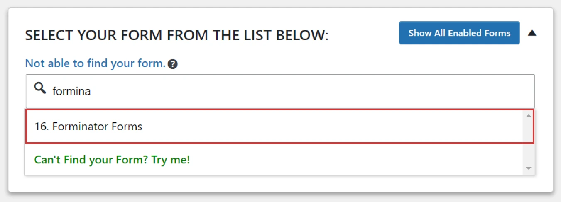Viewport: 561px width, 202px height.
Task: Click the word "Forminator" in the highlighted result
Action: coord(74,127)
